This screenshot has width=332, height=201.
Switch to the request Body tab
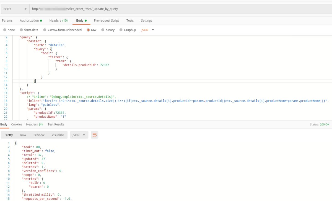click(81, 20)
